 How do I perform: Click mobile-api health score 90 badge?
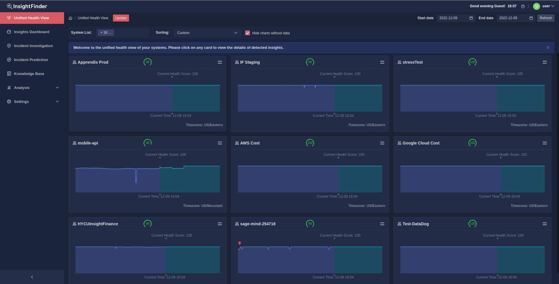[x=148, y=143]
